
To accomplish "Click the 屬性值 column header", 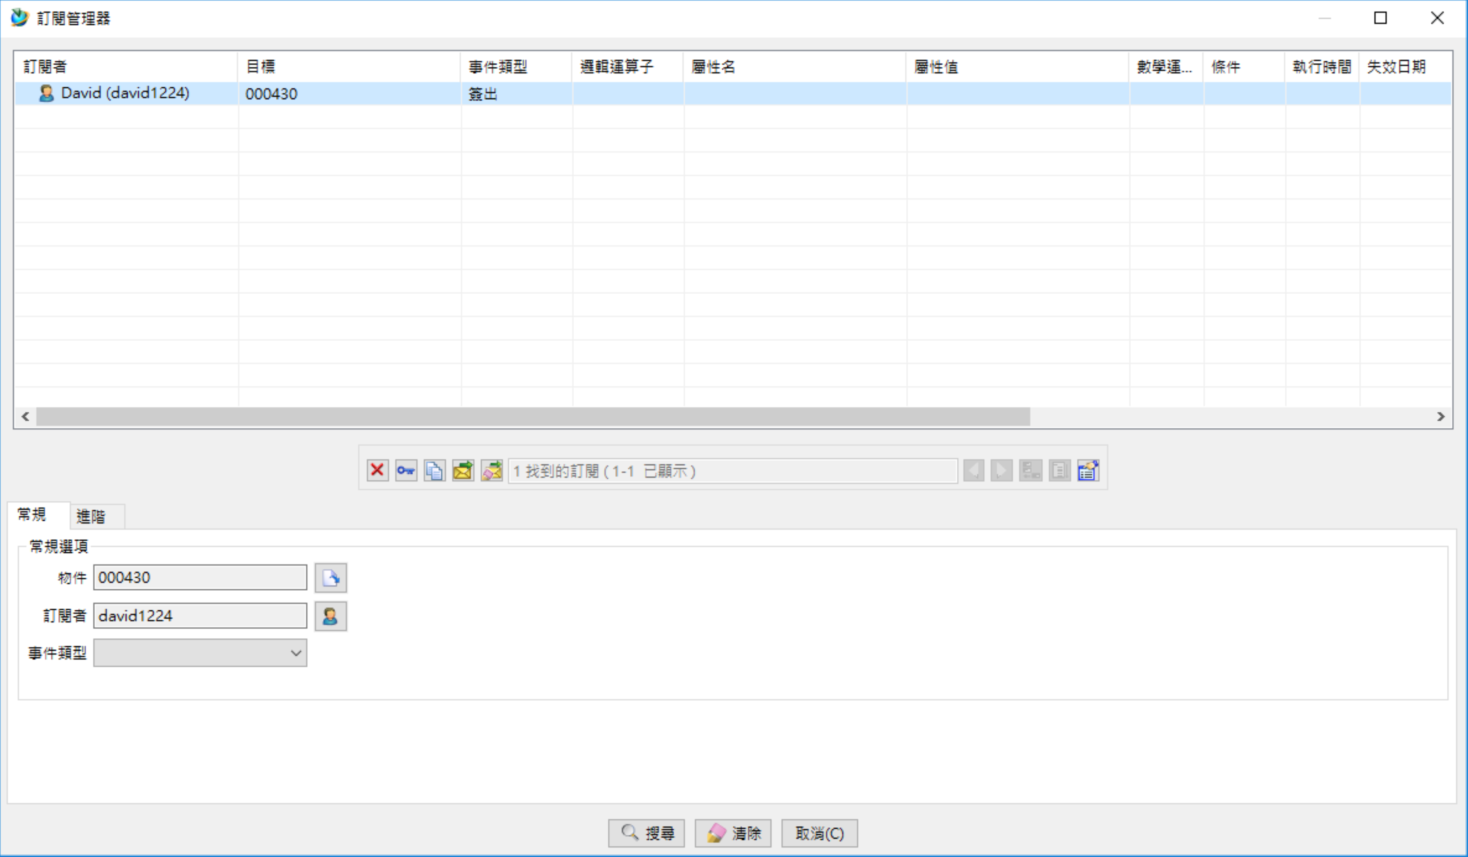I will point(1017,66).
